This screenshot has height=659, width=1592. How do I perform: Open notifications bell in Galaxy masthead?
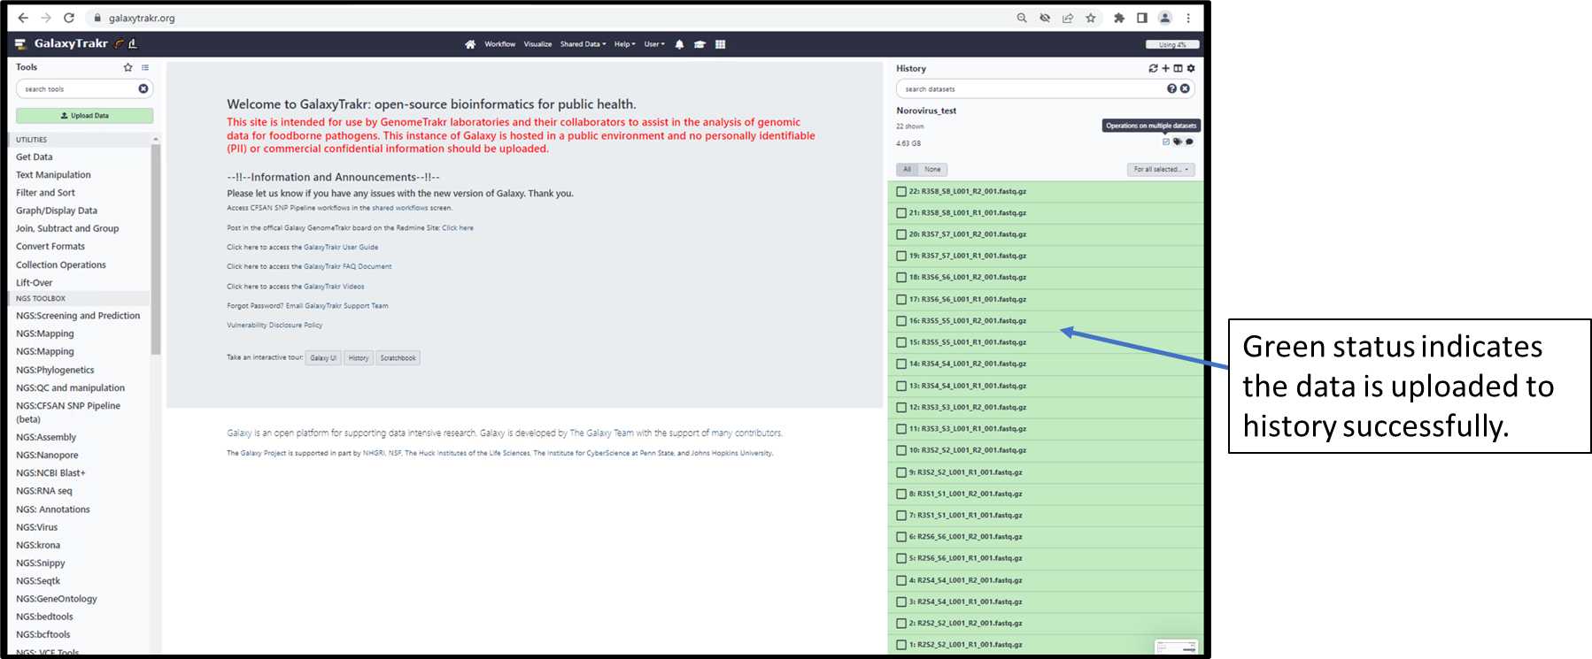point(679,44)
